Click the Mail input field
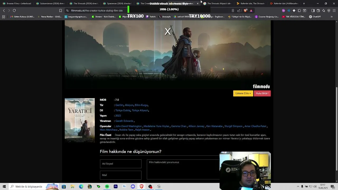Viewport: 338px width, 190px height. (x=121, y=175)
